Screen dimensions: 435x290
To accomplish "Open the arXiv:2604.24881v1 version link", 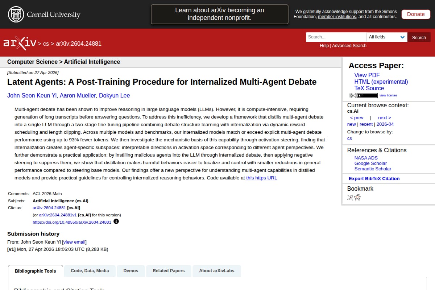I will [x=58, y=215].
